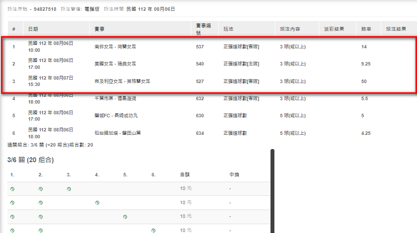Click the 日期 column header
Image resolution: width=417 pixels, height=233 pixels.
click(x=33, y=29)
